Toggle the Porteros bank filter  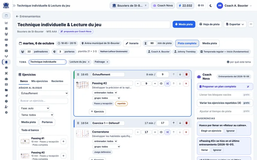pyautogui.click(x=47, y=122)
